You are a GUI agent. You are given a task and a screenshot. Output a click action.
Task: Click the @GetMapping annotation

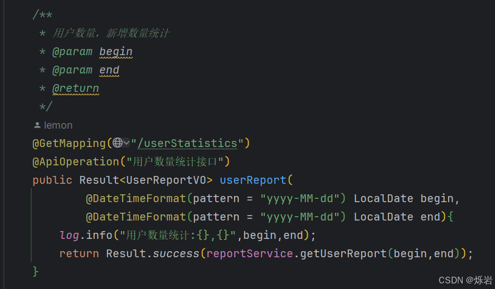69,143
